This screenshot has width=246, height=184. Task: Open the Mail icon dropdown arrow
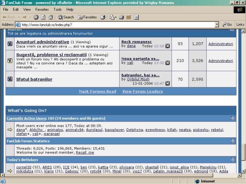coord(116,17)
